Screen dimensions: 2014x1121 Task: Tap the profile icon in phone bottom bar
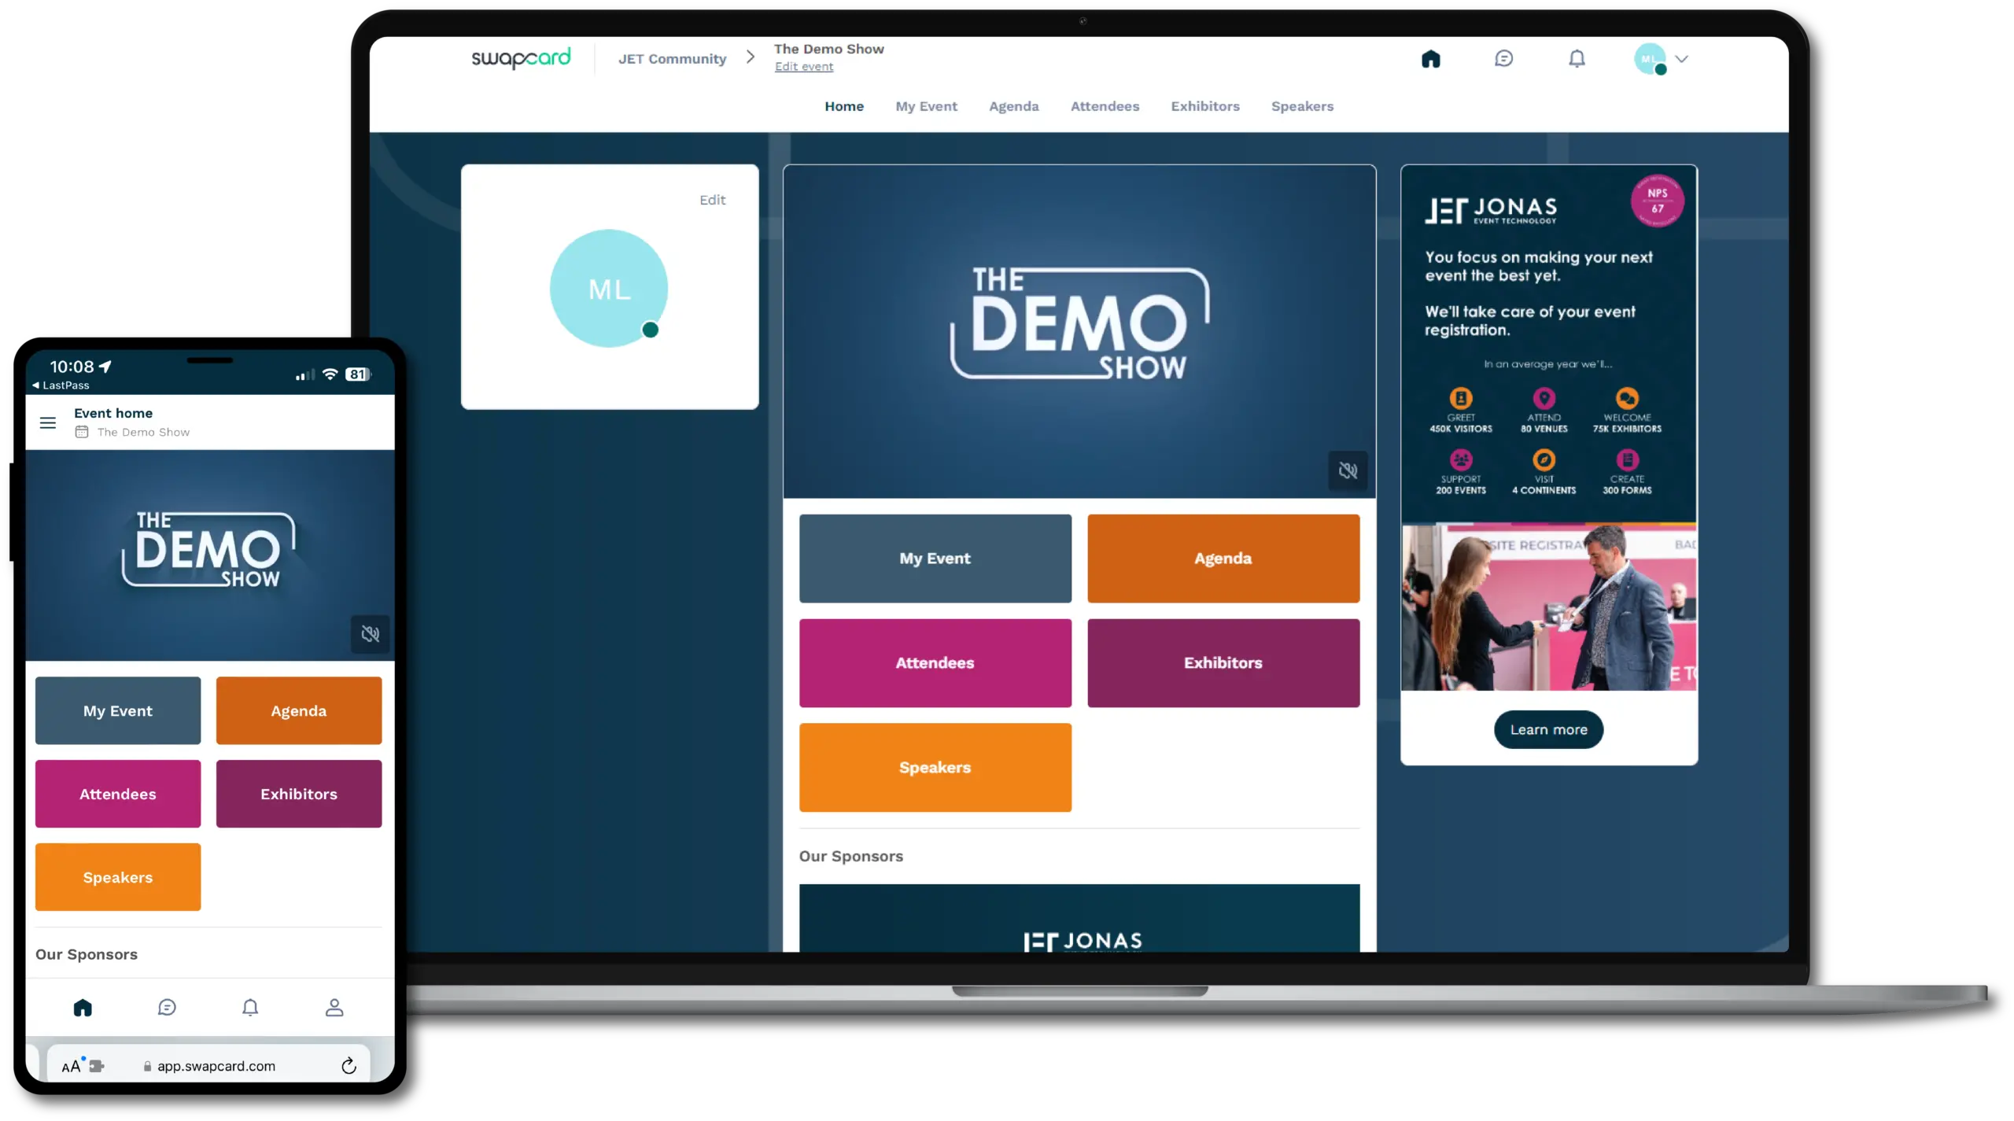(x=334, y=1008)
